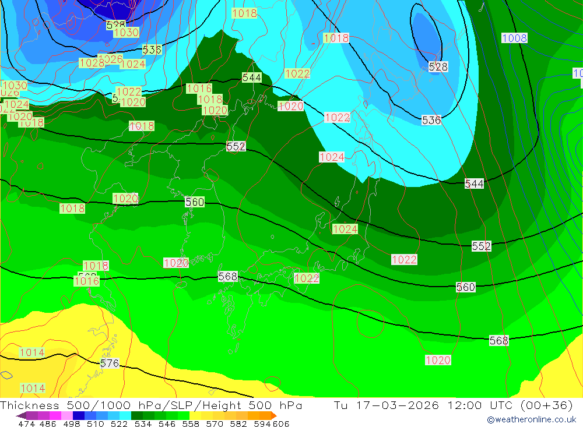Click the blue 1008 isobar label
This screenshot has height=427, width=583.
click(514, 38)
